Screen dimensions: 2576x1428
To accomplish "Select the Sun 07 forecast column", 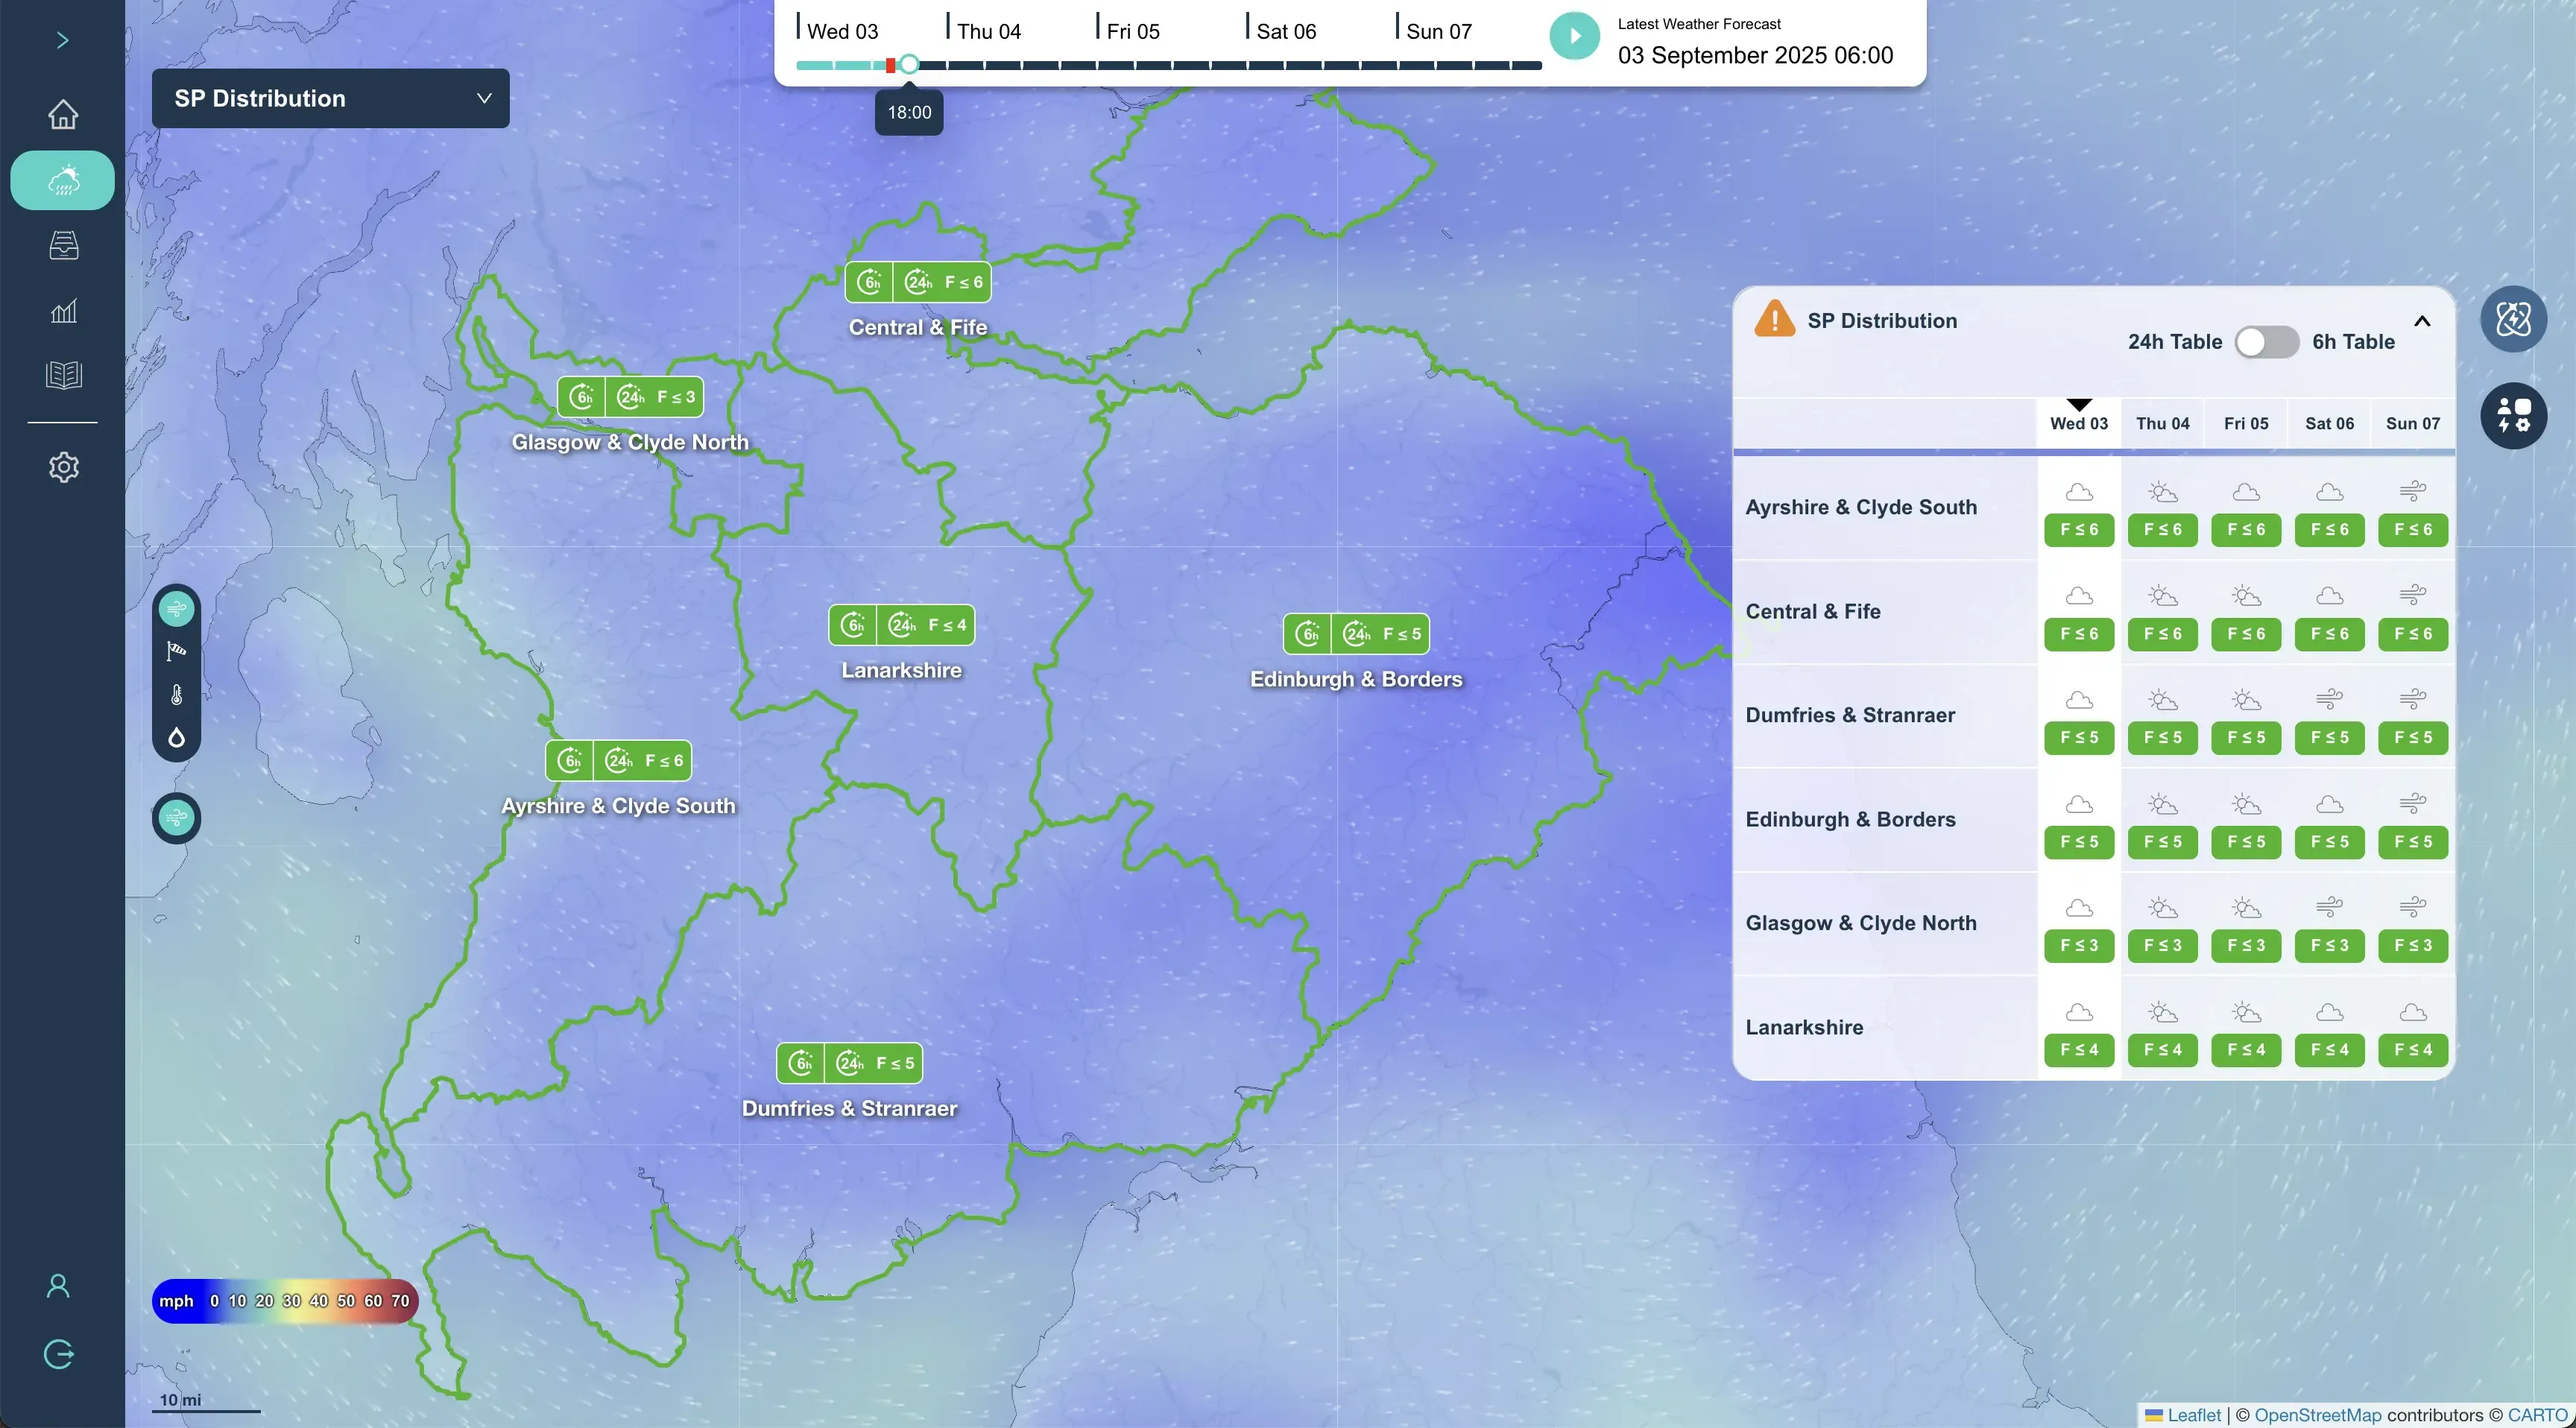I will pyautogui.click(x=2411, y=423).
